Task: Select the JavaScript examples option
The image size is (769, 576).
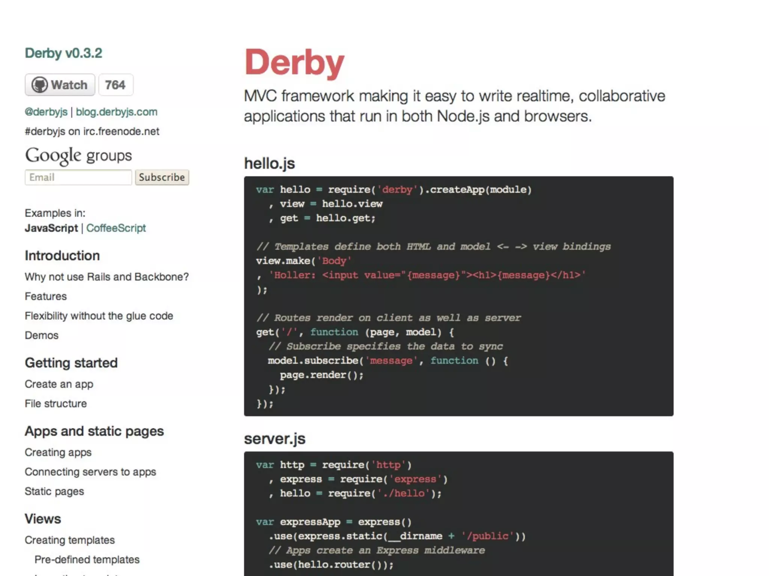Action: (51, 228)
